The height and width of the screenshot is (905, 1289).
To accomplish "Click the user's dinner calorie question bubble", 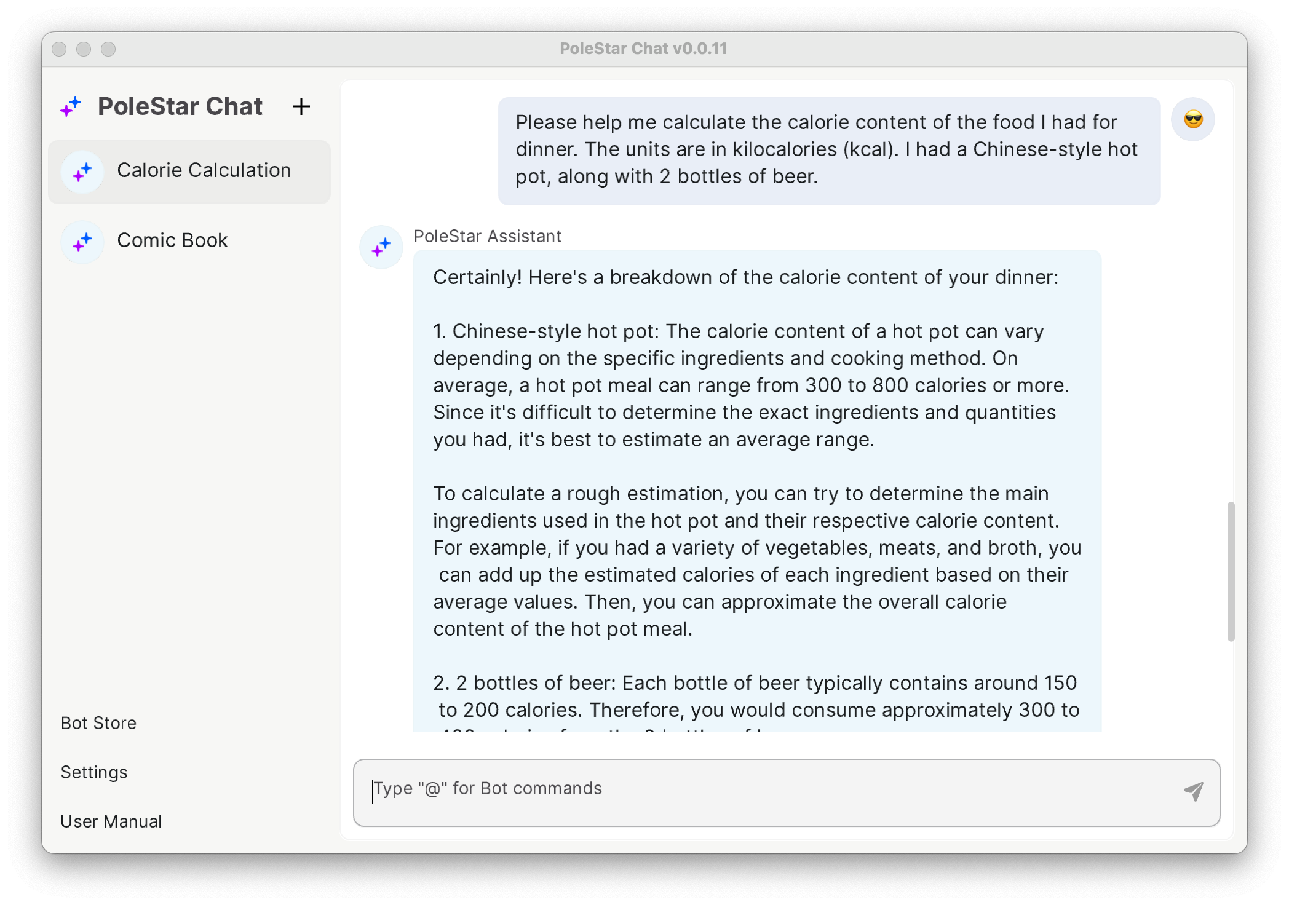I will (x=828, y=150).
